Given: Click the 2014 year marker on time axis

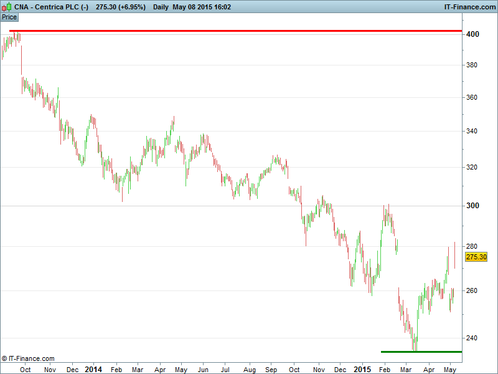Looking at the screenshot, I should [x=93, y=369].
